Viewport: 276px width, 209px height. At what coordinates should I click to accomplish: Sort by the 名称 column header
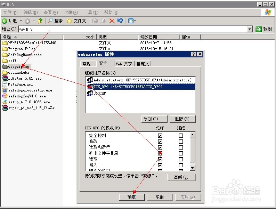coord(32,37)
